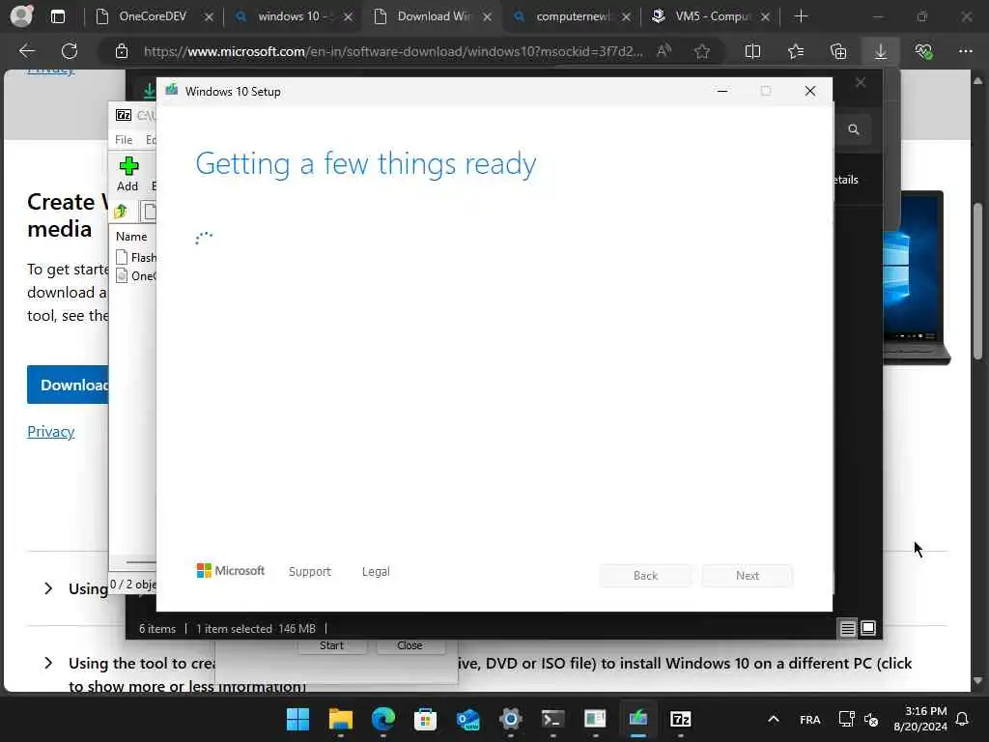
Task: Show hidden system tray icons
Action: tap(774, 719)
